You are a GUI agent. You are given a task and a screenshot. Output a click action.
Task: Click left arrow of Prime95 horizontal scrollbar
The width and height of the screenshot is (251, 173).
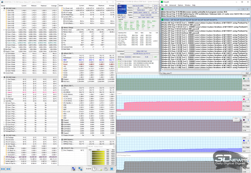pos(162,70)
